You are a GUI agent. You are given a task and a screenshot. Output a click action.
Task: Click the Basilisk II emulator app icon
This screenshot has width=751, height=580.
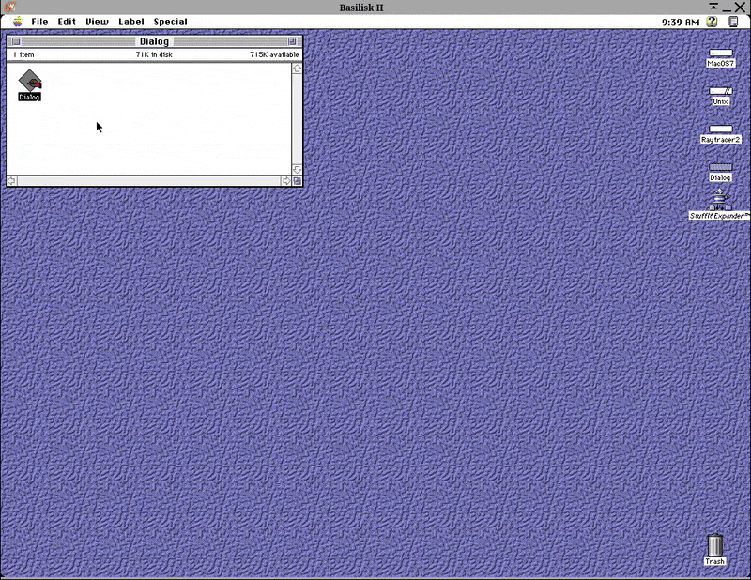(x=10, y=8)
